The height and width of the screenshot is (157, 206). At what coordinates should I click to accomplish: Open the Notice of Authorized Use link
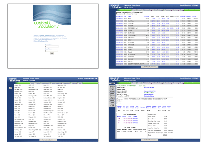pyautogui.click(x=41, y=41)
